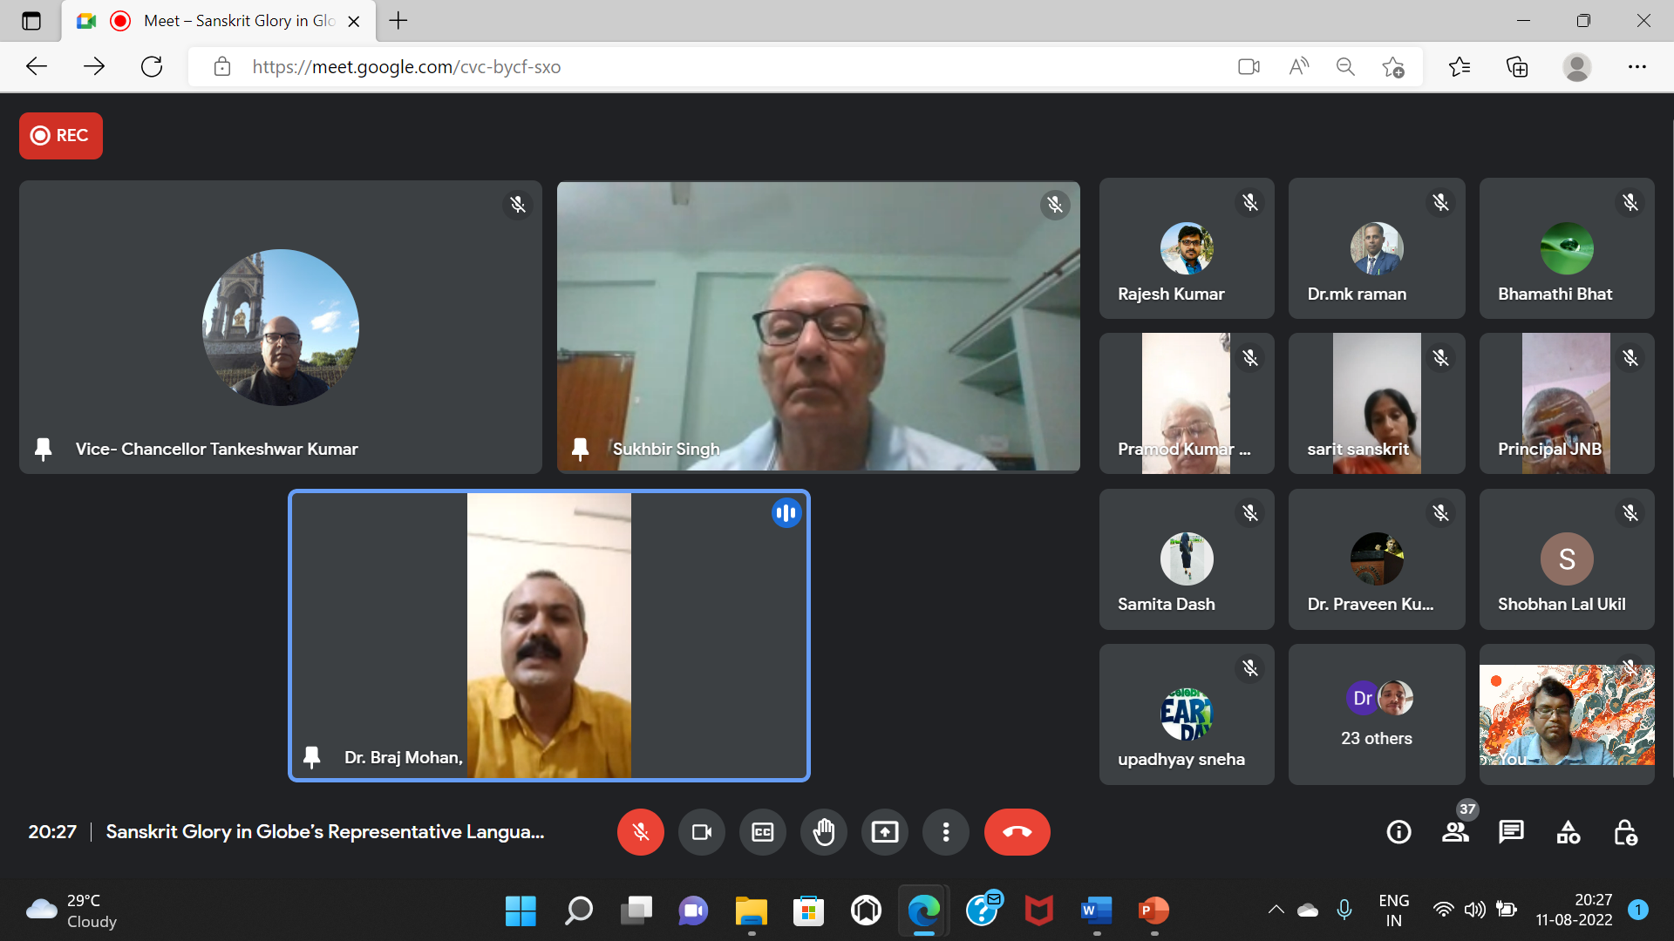
Task: Raise hand in the meeting
Action: click(x=823, y=832)
